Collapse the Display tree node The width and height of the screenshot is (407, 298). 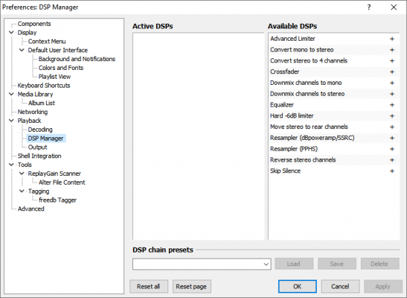coord(12,33)
